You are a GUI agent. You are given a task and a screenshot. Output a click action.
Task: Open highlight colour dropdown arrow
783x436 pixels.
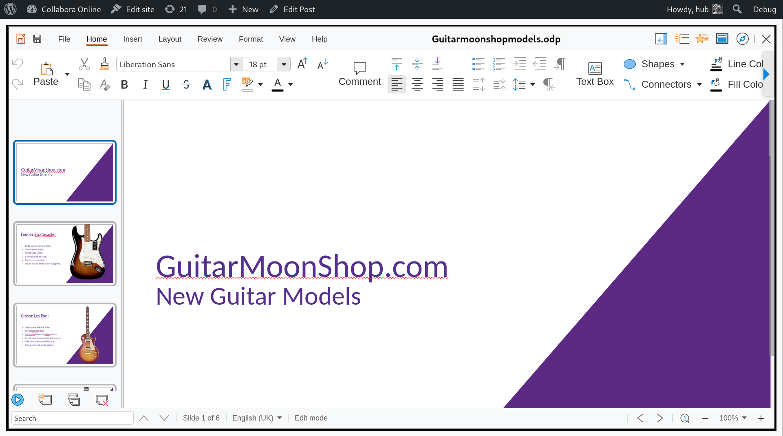tap(260, 84)
